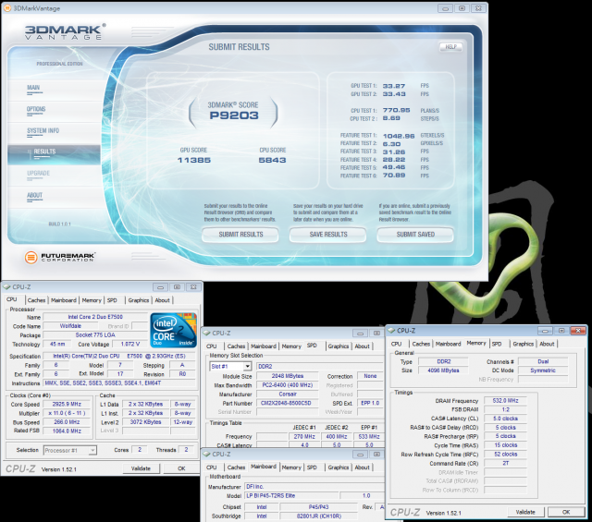
Task: Click OK in CPU-Z CPU window
Action: (181, 468)
